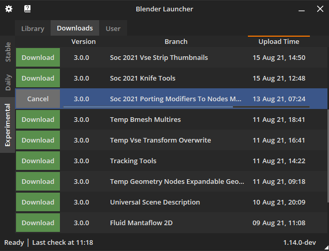Viewport: 329px width, 251px height.
Task: Sort the list by Upload Time
Action: (x=279, y=41)
